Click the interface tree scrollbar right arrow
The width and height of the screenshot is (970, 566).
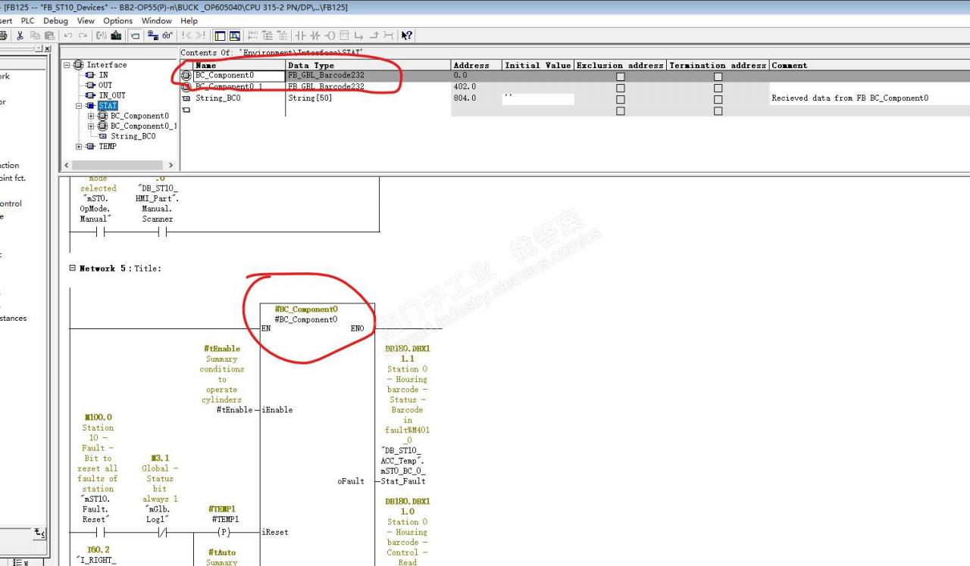coord(171,165)
